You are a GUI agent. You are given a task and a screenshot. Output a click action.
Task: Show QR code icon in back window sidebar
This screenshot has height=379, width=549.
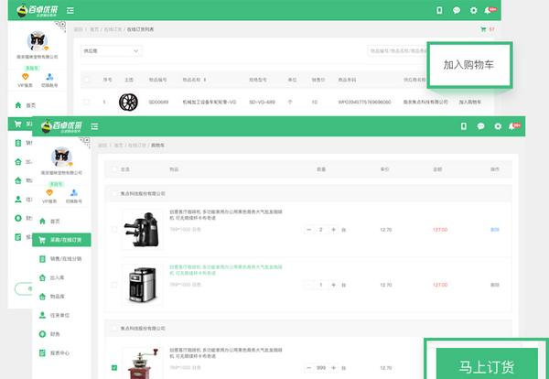pos(62,26)
